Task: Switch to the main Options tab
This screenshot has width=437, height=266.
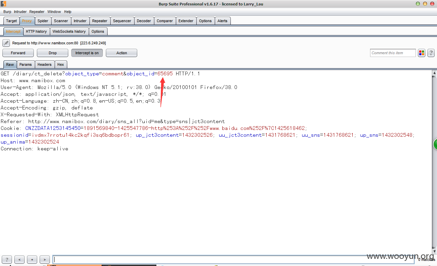Action: 206,21
